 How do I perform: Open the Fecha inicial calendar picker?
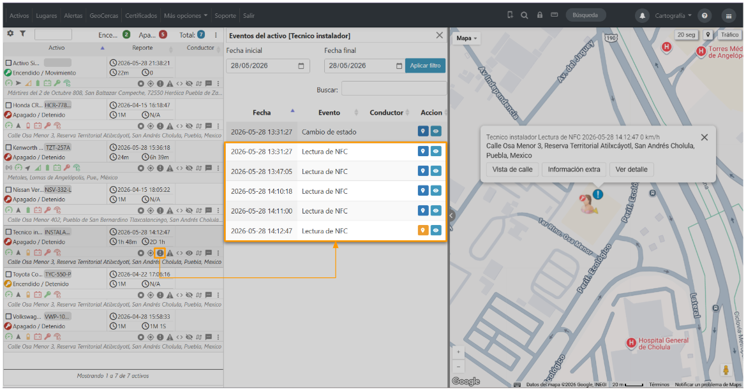point(301,66)
